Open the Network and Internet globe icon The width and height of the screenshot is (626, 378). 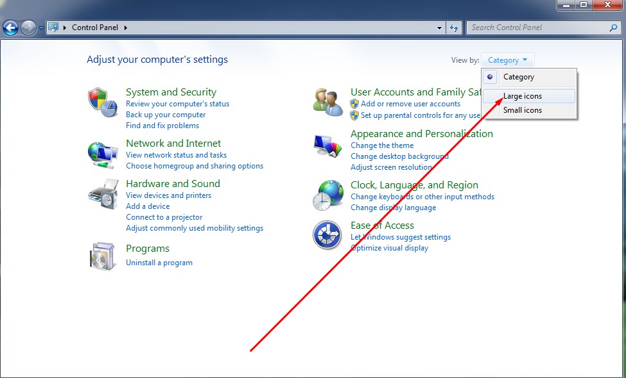coord(103,155)
